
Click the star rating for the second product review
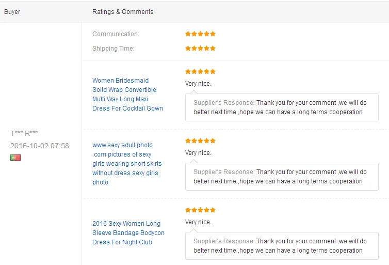click(201, 141)
